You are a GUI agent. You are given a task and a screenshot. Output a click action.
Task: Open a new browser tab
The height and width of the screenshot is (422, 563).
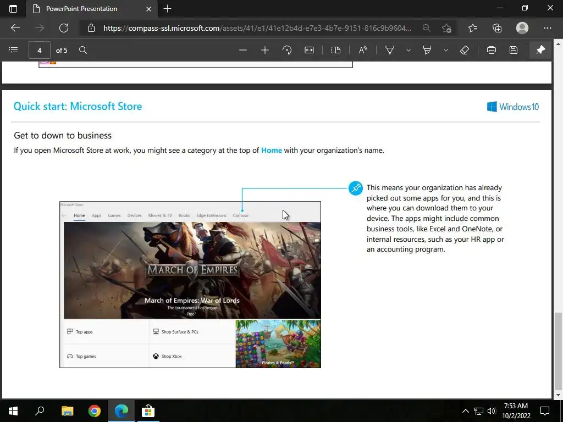click(x=167, y=9)
